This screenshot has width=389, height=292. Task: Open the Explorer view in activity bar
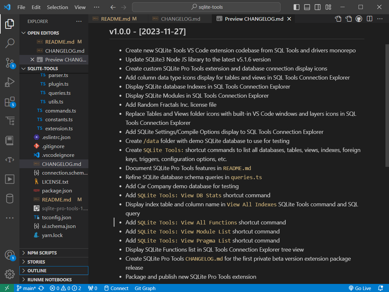pos(10,24)
